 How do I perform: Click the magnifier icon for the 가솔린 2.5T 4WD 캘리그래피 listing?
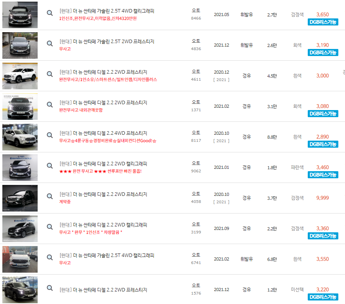click(49, 13)
